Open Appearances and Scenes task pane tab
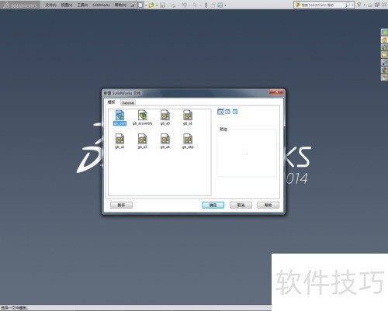This screenshot has width=388, height=311. click(384, 70)
